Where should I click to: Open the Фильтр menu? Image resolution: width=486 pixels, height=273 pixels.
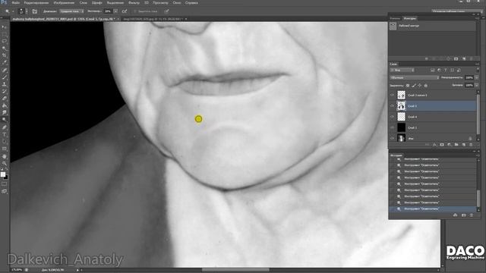pos(134,2)
